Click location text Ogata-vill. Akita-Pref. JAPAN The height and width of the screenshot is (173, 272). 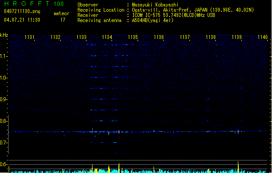click(x=170, y=10)
